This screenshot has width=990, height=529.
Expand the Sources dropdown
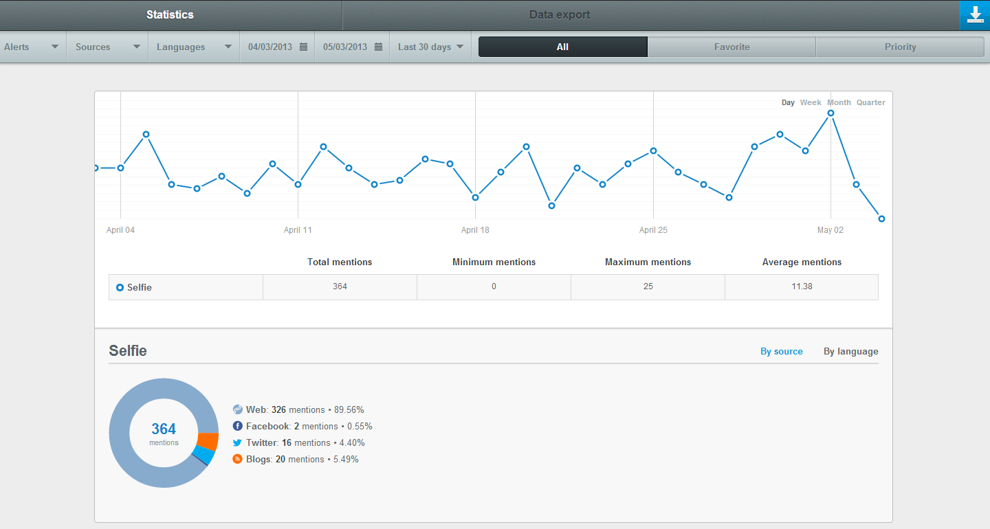point(107,47)
